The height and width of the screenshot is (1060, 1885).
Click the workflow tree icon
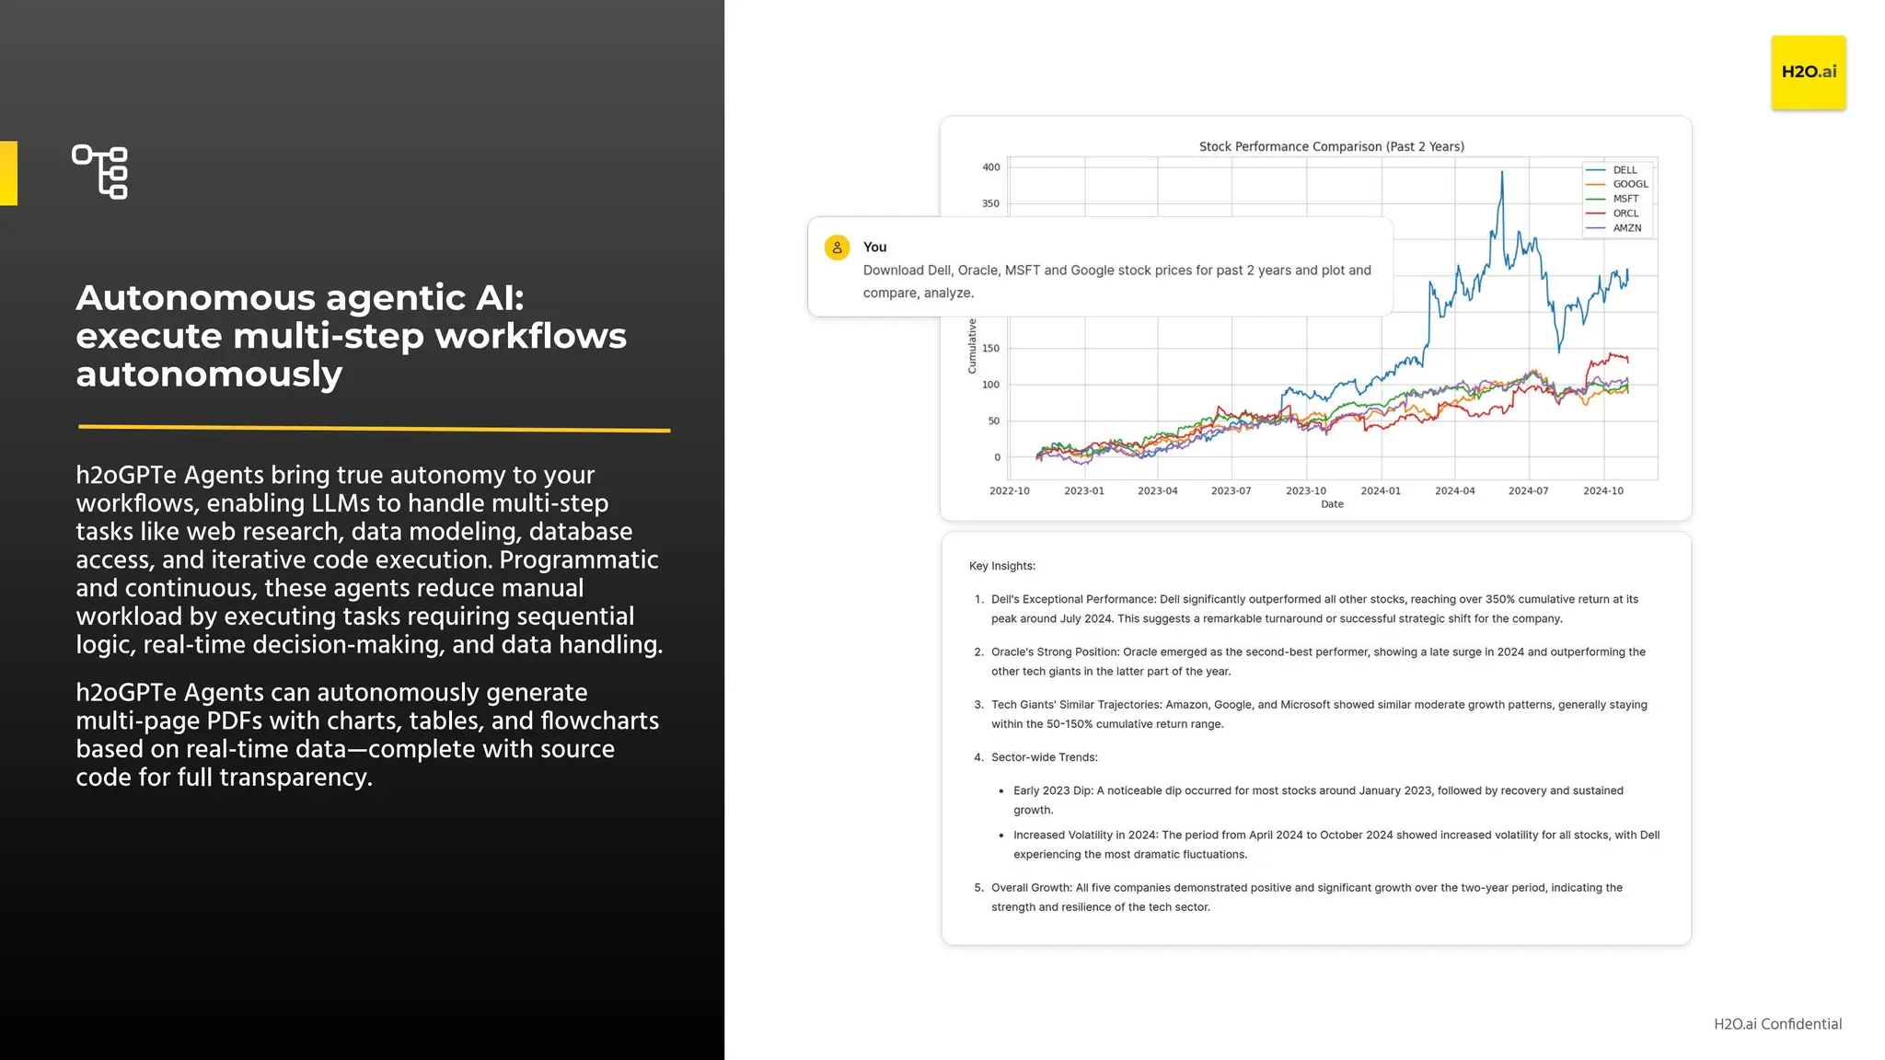[100, 171]
